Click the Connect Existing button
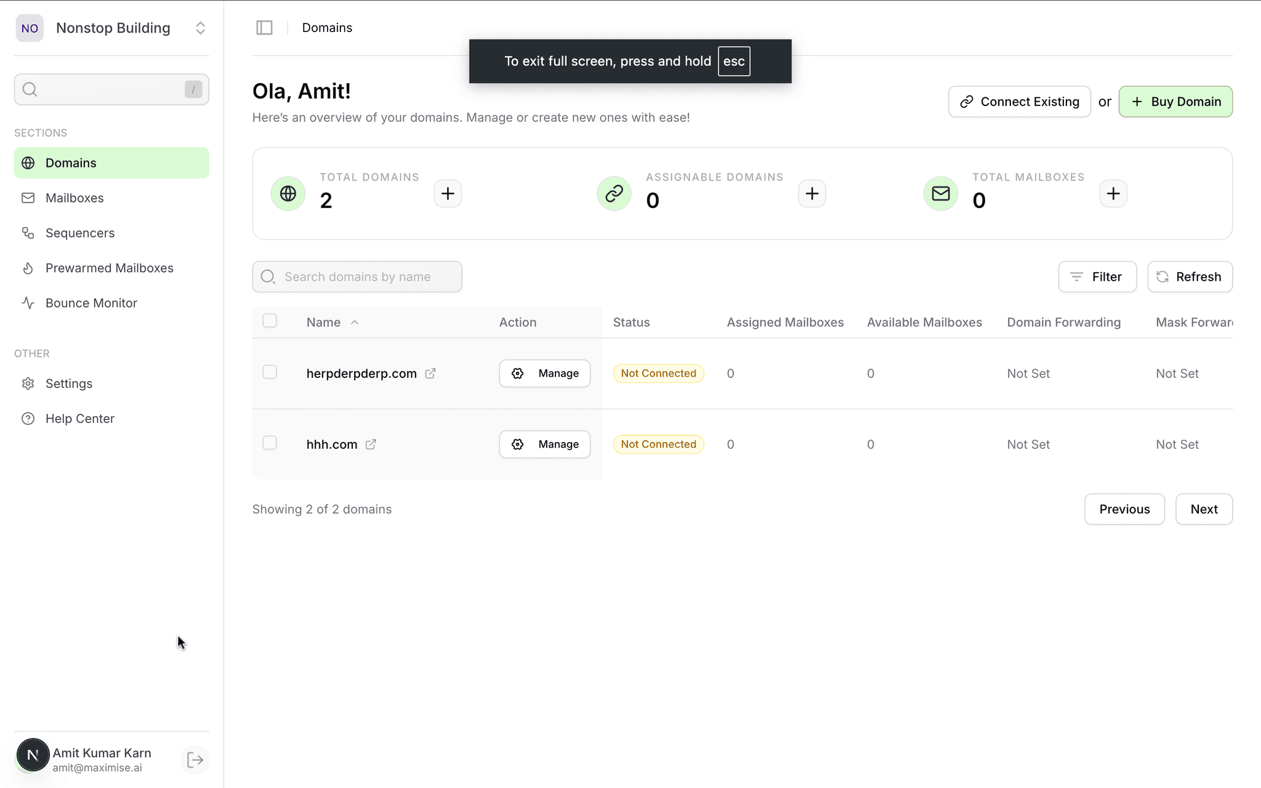 [1020, 102]
